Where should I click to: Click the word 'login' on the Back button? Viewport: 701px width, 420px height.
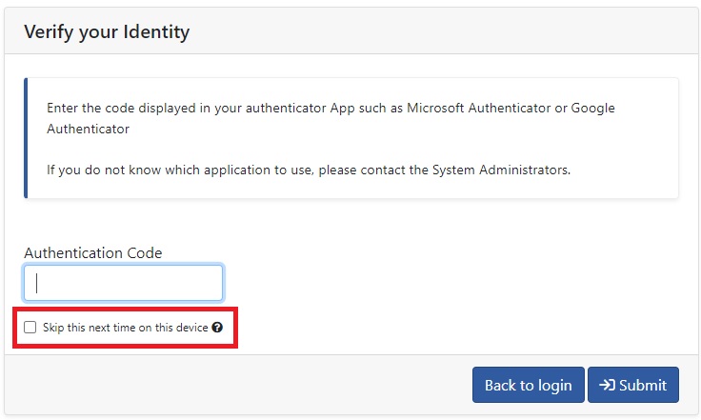(x=555, y=386)
